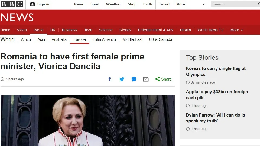Click the Top Stories heading

(x=202, y=58)
